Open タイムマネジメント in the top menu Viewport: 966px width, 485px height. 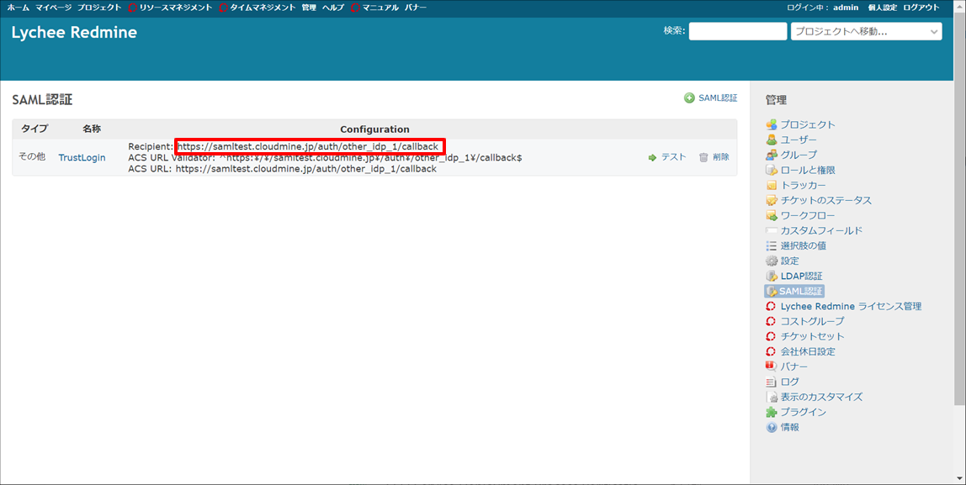click(x=263, y=8)
